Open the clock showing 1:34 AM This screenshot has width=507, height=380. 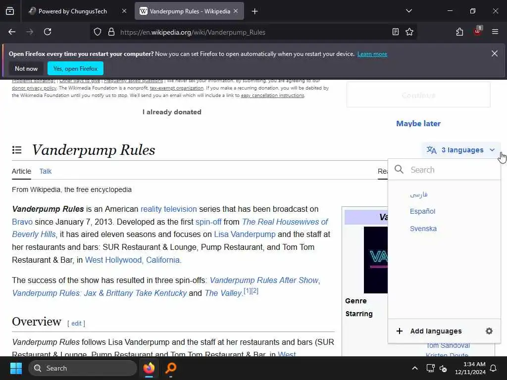pyautogui.click(x=470, y=368)
